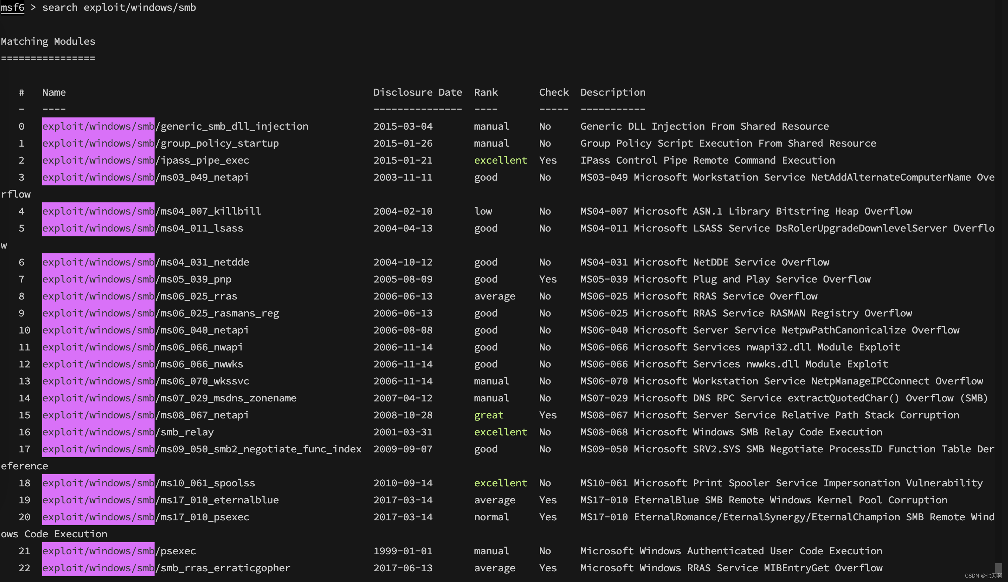Click the 'Disclosure Date' column header
The image size is (1008, 582).
[417, 92]
